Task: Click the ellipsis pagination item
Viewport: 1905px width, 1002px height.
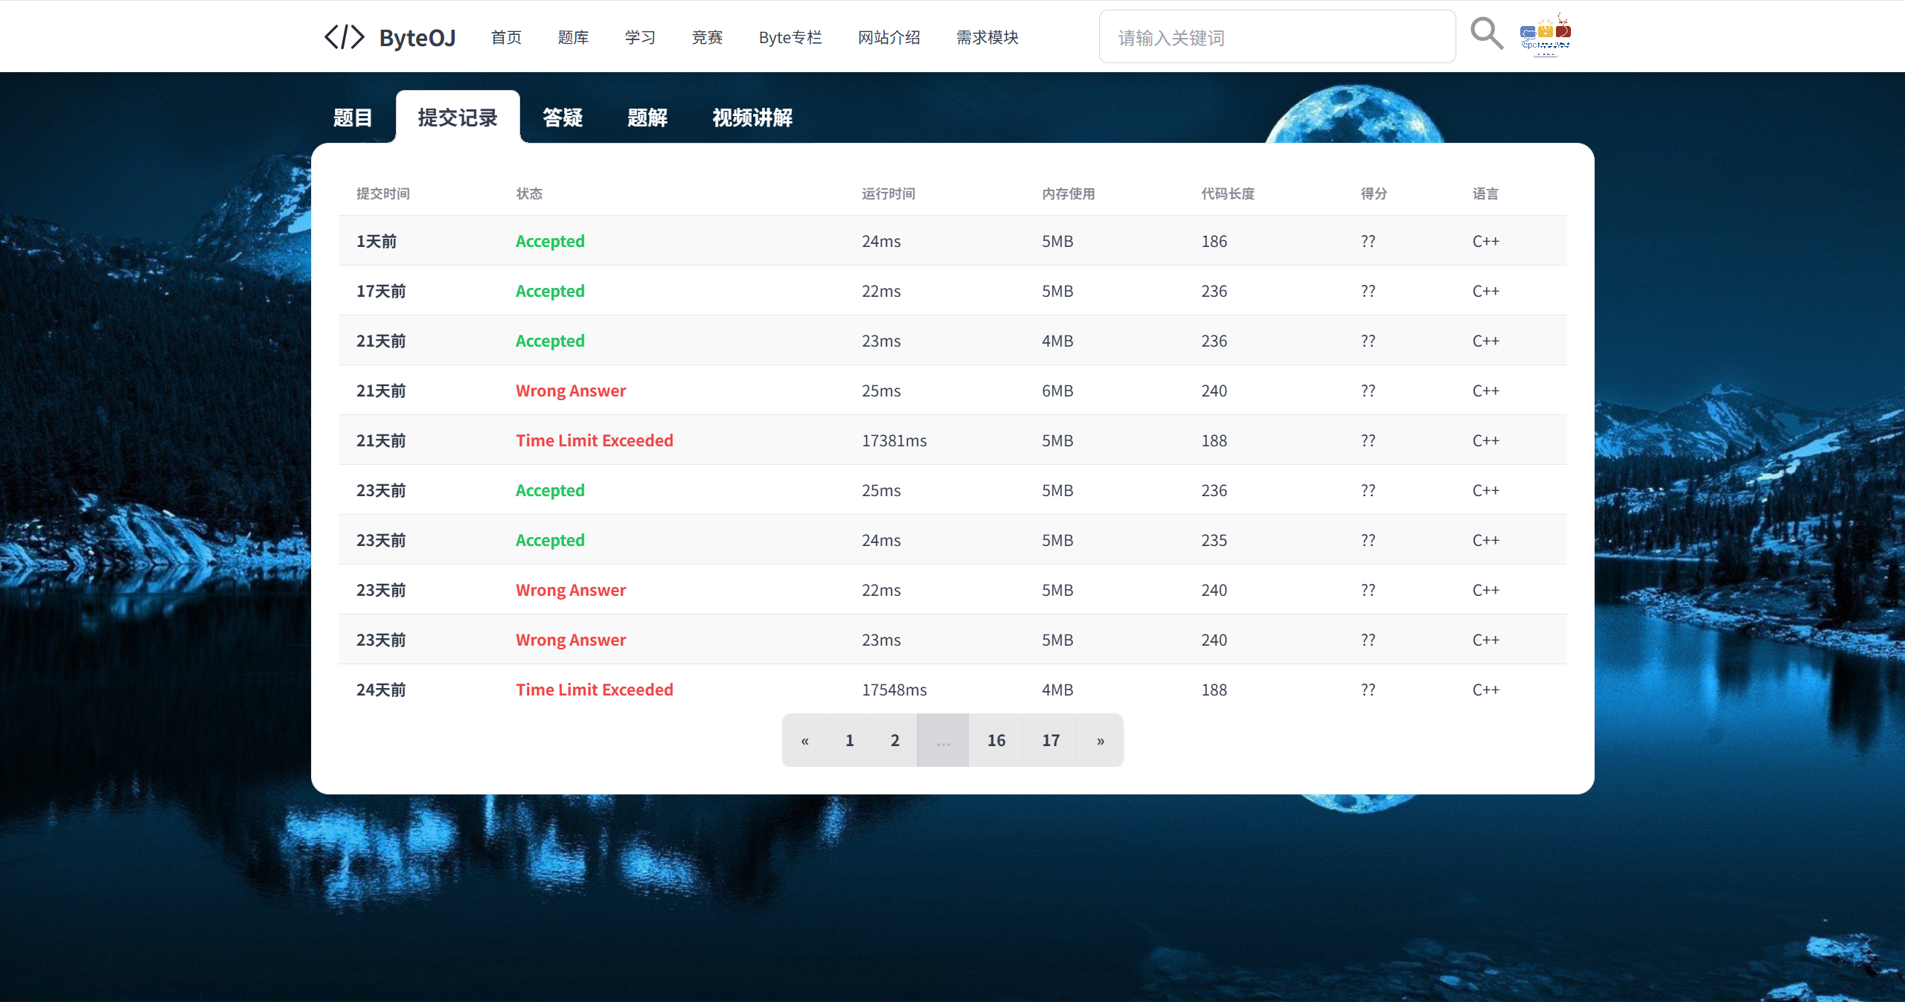Action: tap(943, 740)
